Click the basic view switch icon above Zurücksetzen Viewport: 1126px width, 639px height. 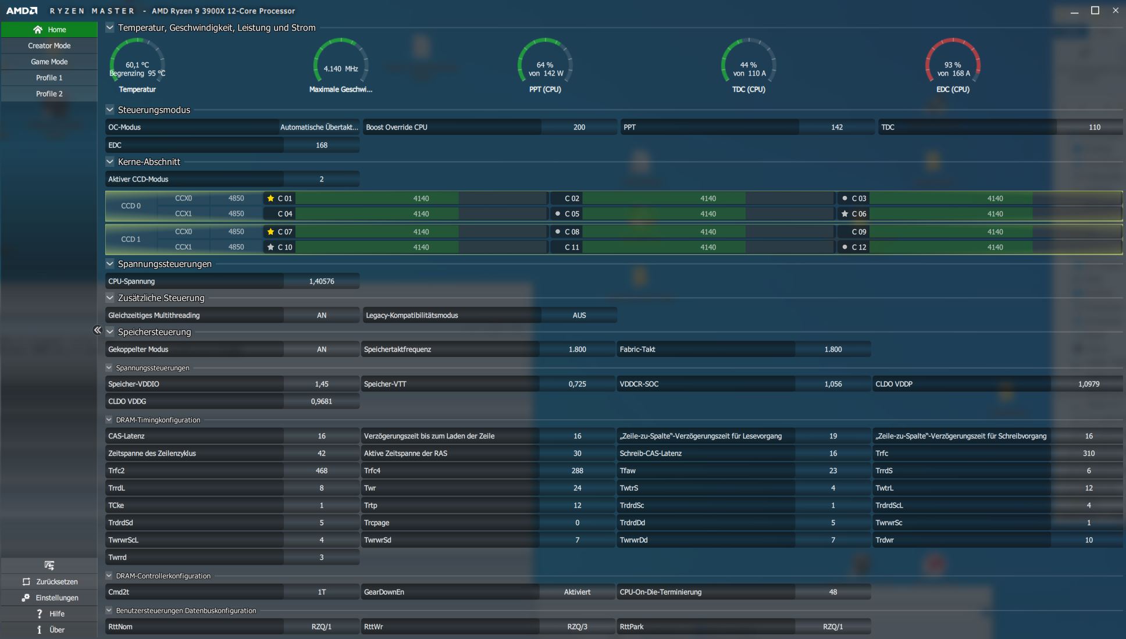point(49,565)
